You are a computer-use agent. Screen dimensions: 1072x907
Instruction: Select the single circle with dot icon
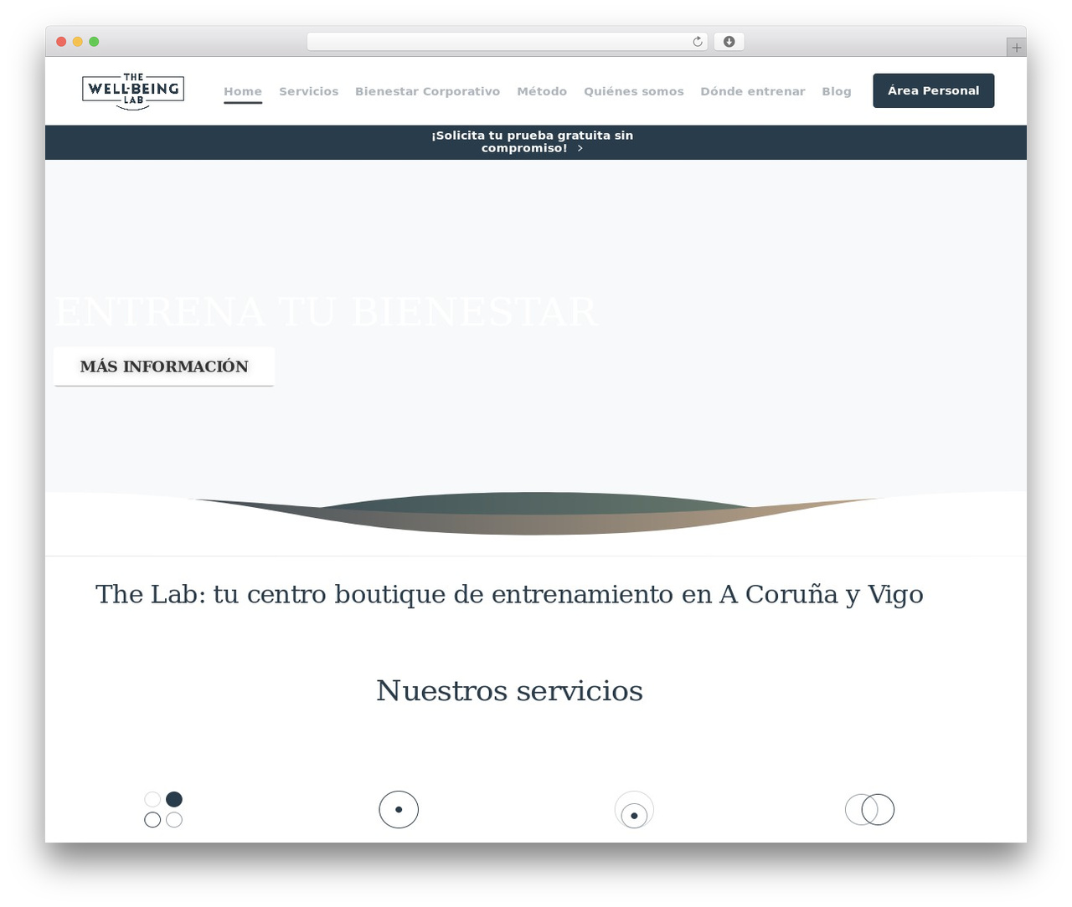tap(399, 809)
